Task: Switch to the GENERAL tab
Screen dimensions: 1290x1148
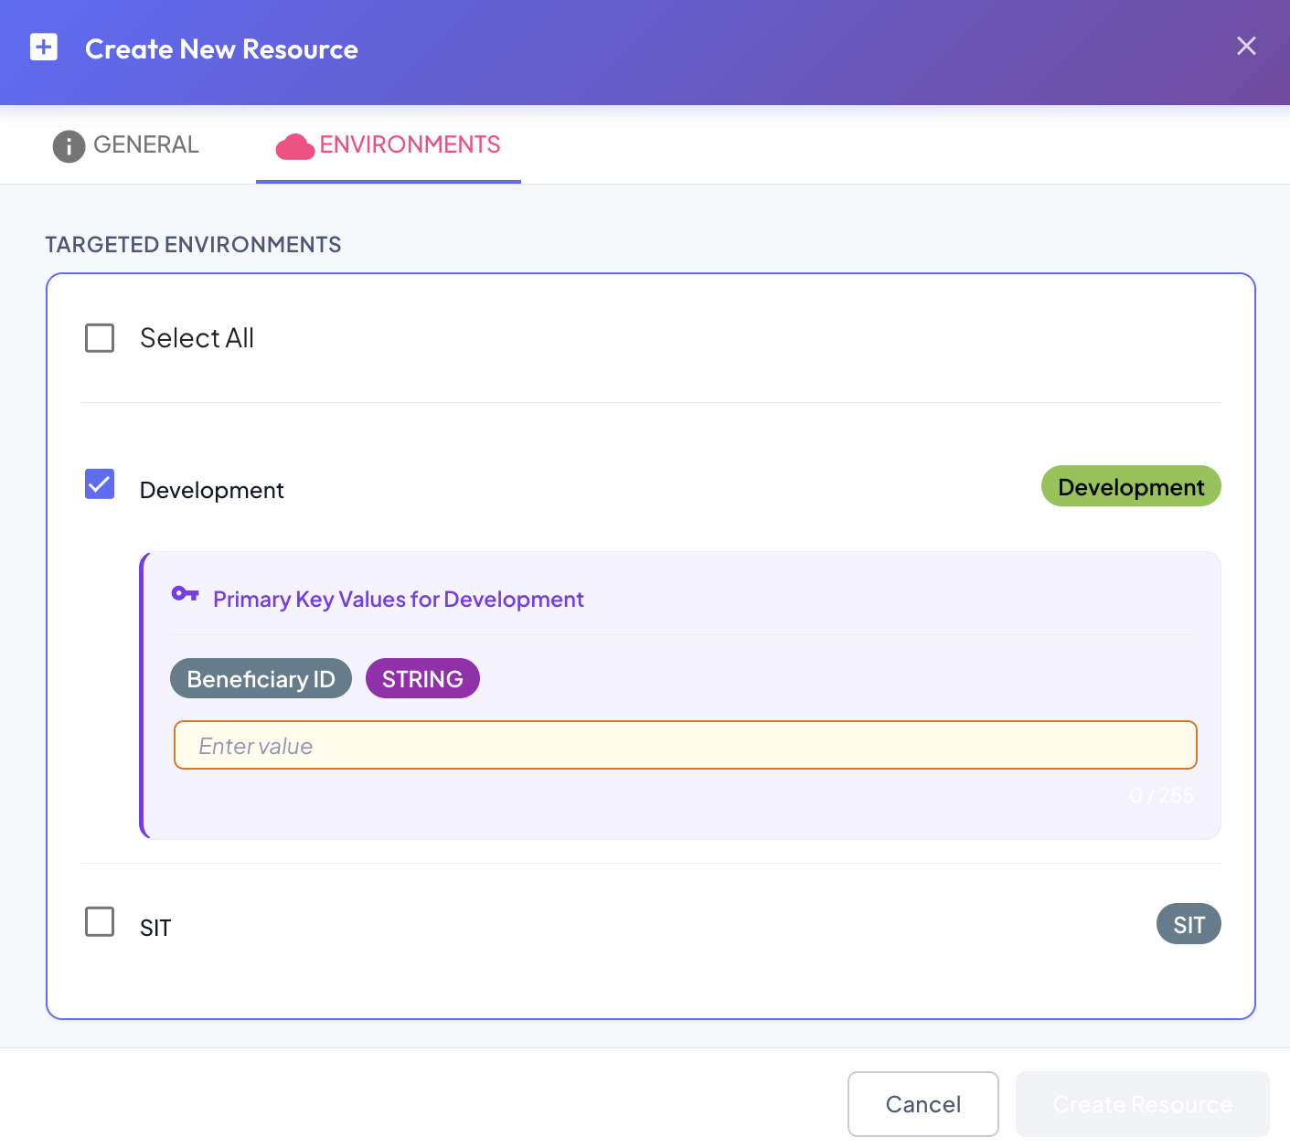Action: (125, 145)
